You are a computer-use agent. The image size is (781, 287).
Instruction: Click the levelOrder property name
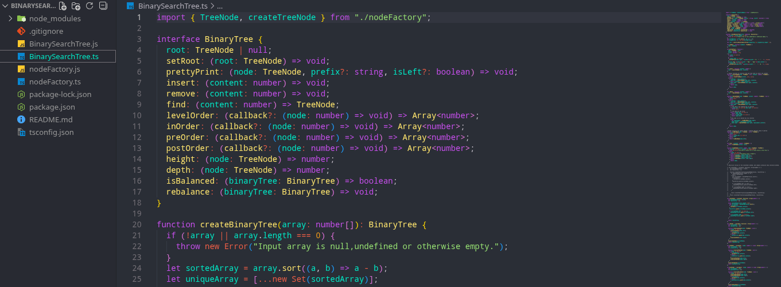[191, 115]
